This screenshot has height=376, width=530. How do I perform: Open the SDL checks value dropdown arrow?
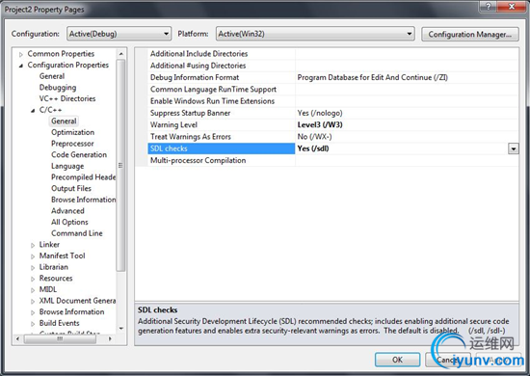pos(513,148)
